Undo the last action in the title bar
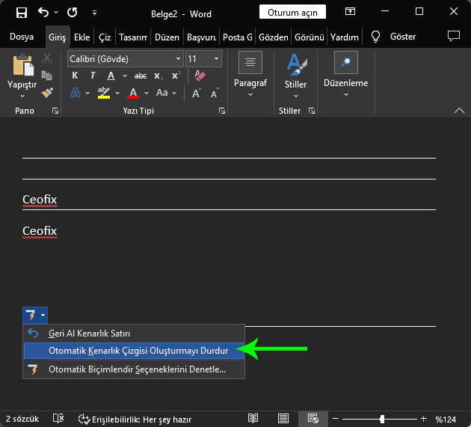471x427 pixels. click(x=43, y=13)
